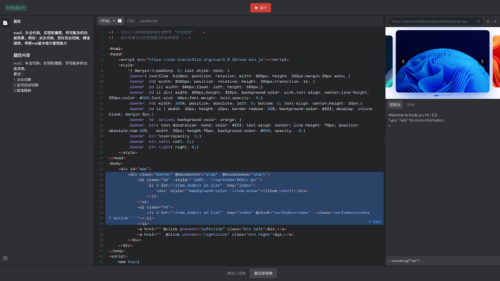Switch to the CSS tab
The height and width of the screenshot is (281, 500).
pos(131,21)
